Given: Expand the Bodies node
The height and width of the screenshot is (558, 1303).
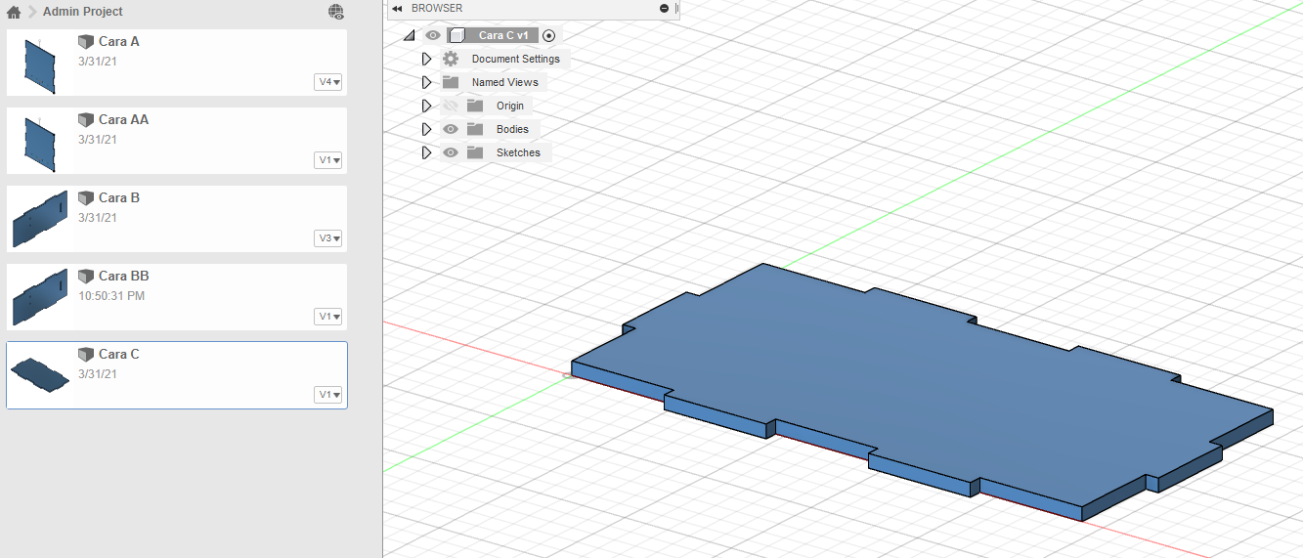Looking at the screenshot, I should coord(426,129).
